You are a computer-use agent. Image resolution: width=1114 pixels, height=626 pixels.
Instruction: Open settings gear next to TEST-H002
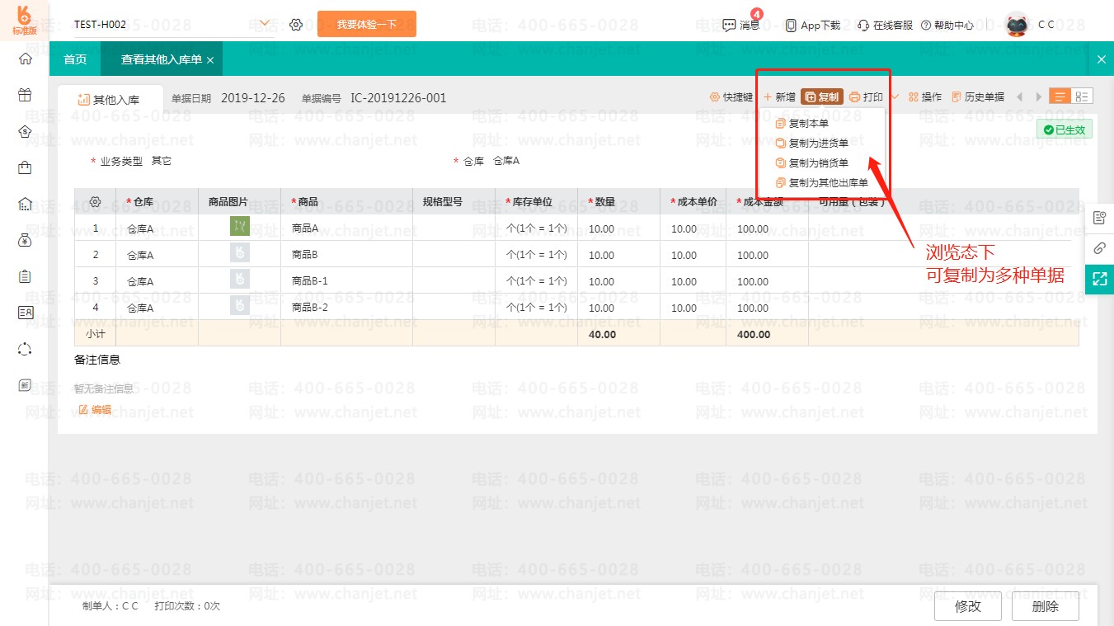click(x=296, y=25)
